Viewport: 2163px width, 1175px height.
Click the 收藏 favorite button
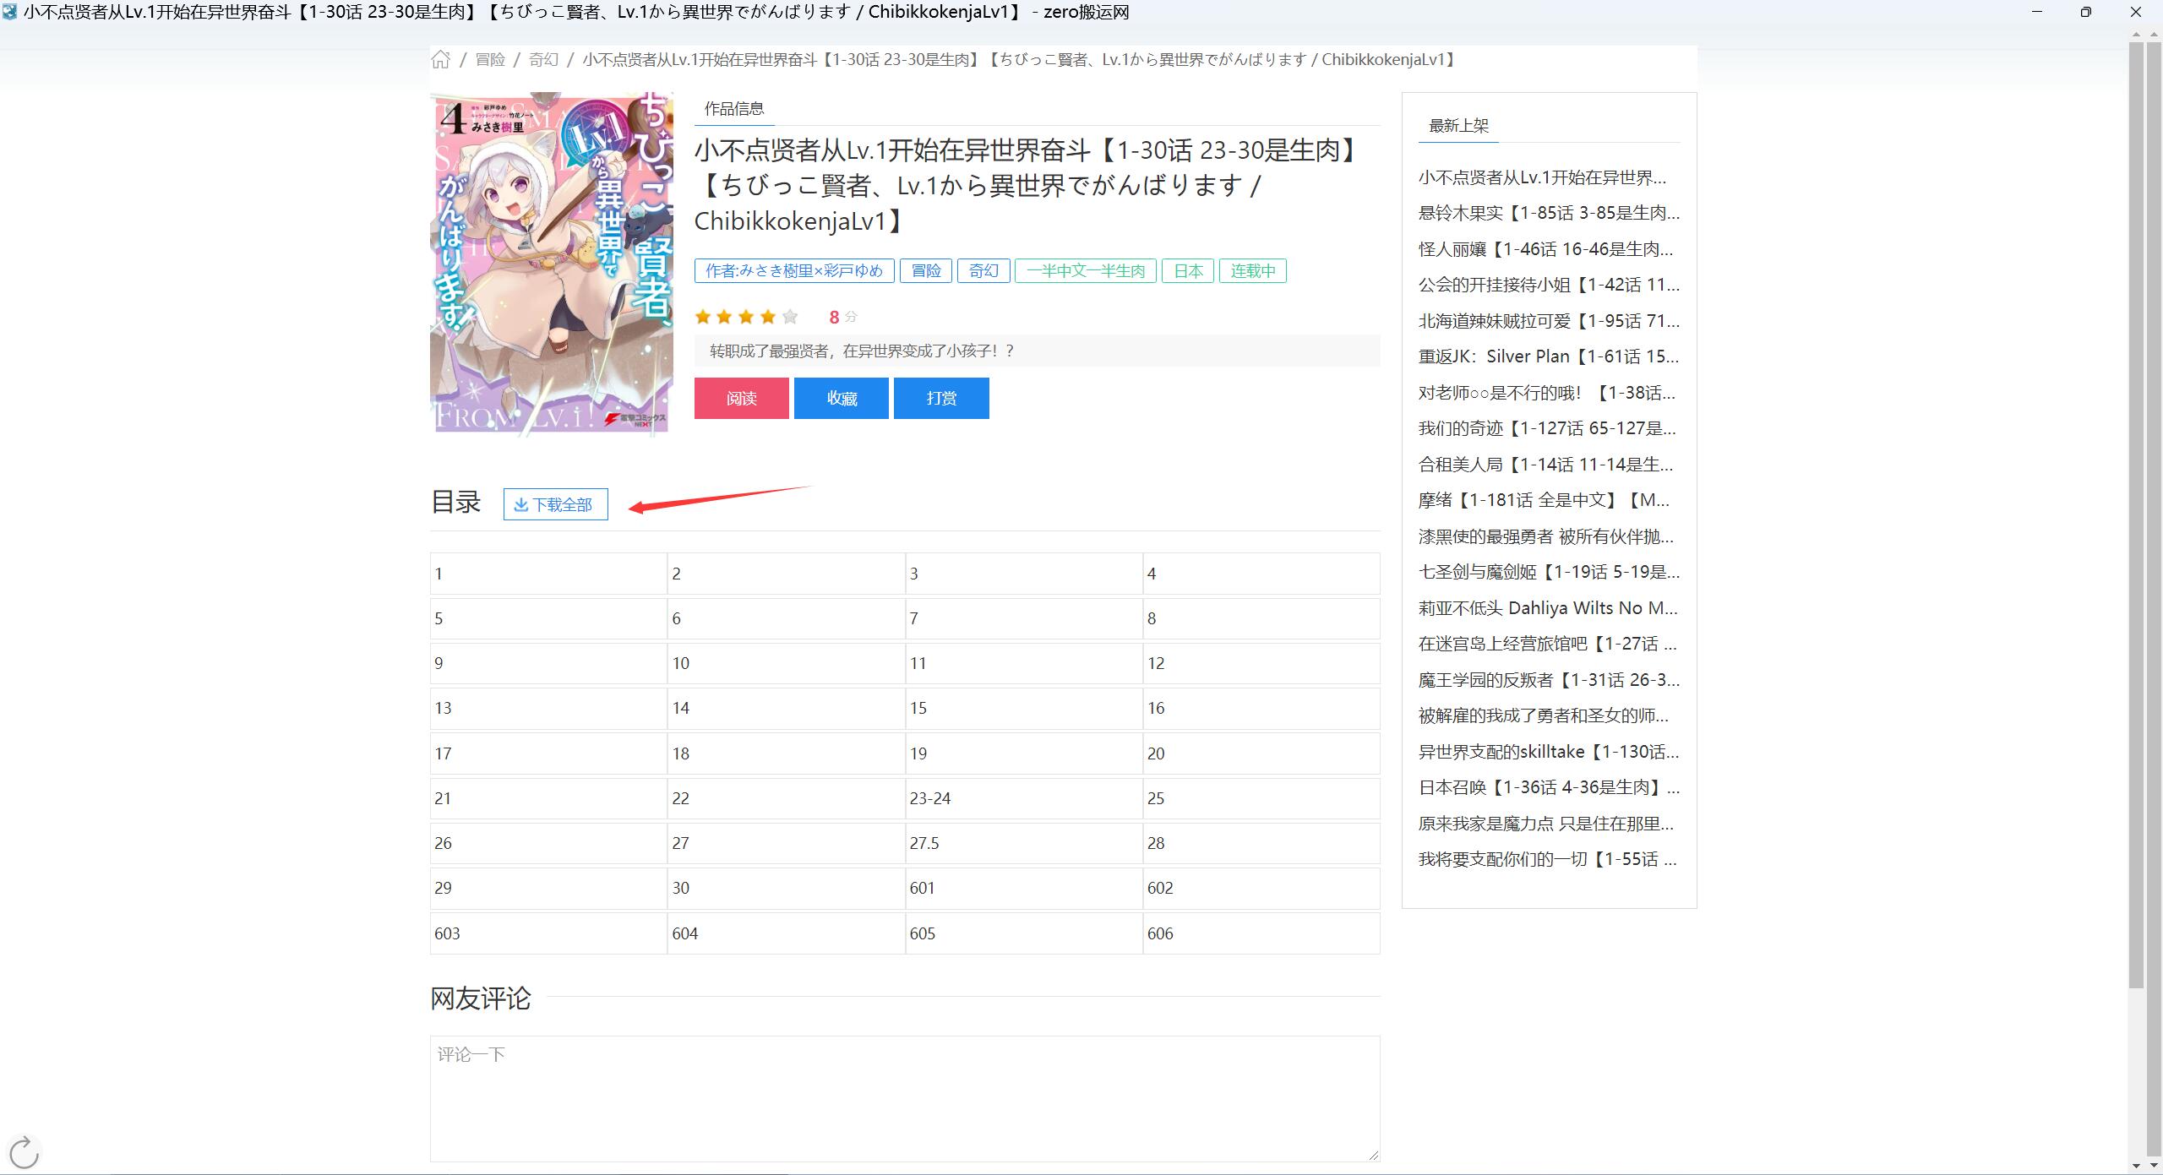click(841, 398)
